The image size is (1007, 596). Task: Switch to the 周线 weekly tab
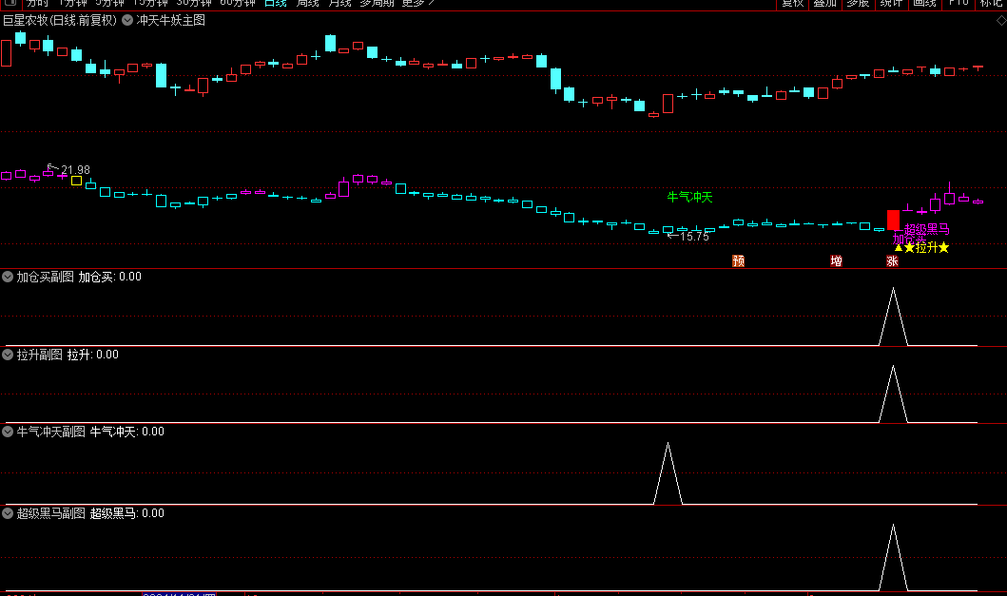coord(308,3)
